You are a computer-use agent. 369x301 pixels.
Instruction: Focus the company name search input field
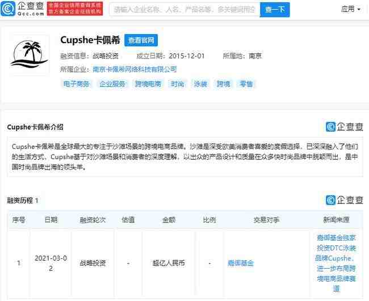pyautogui.click(x=184, y=10)
